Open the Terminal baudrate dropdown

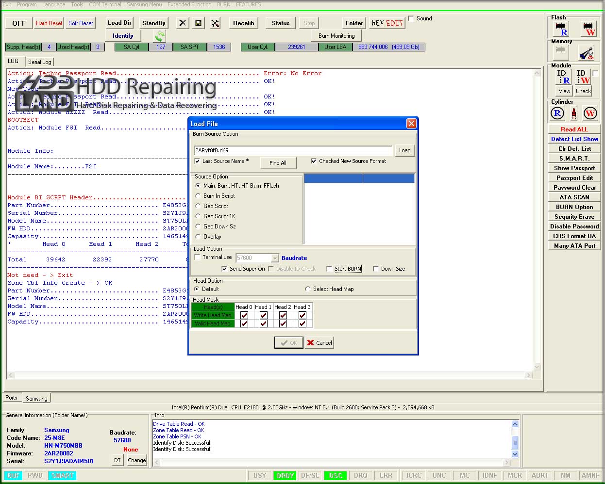tap(275, 258)
